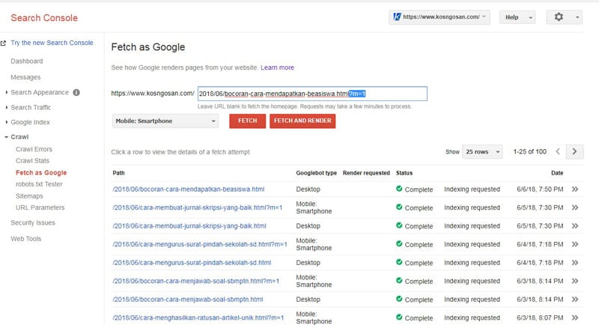Click the 1-25 of 100 page count
The height and width of the screenshot is (325, 599).
(530, 151)
